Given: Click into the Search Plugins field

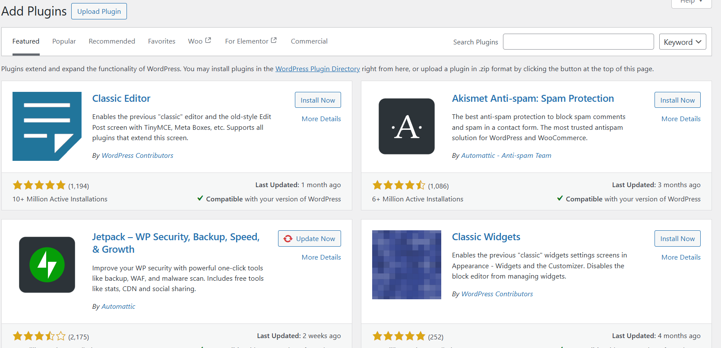Looking at the screenshot, I should (x=578, y=42).
